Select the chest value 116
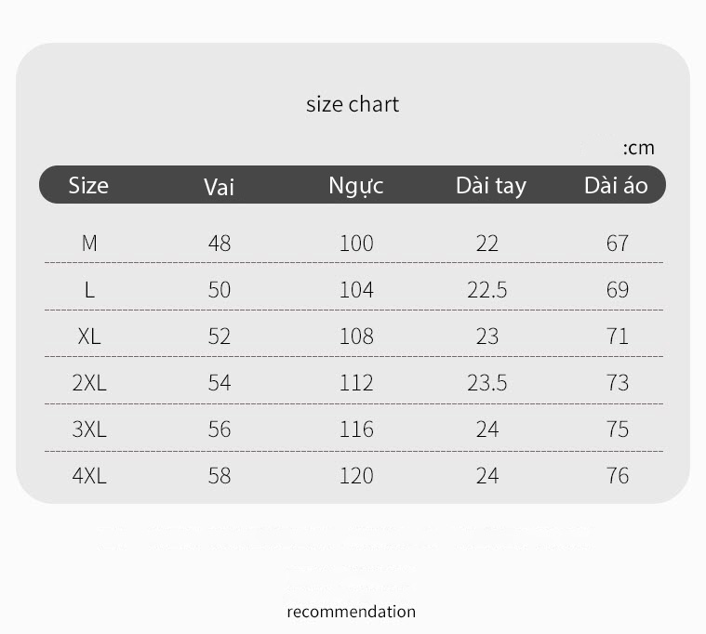 tap(356, 429)
